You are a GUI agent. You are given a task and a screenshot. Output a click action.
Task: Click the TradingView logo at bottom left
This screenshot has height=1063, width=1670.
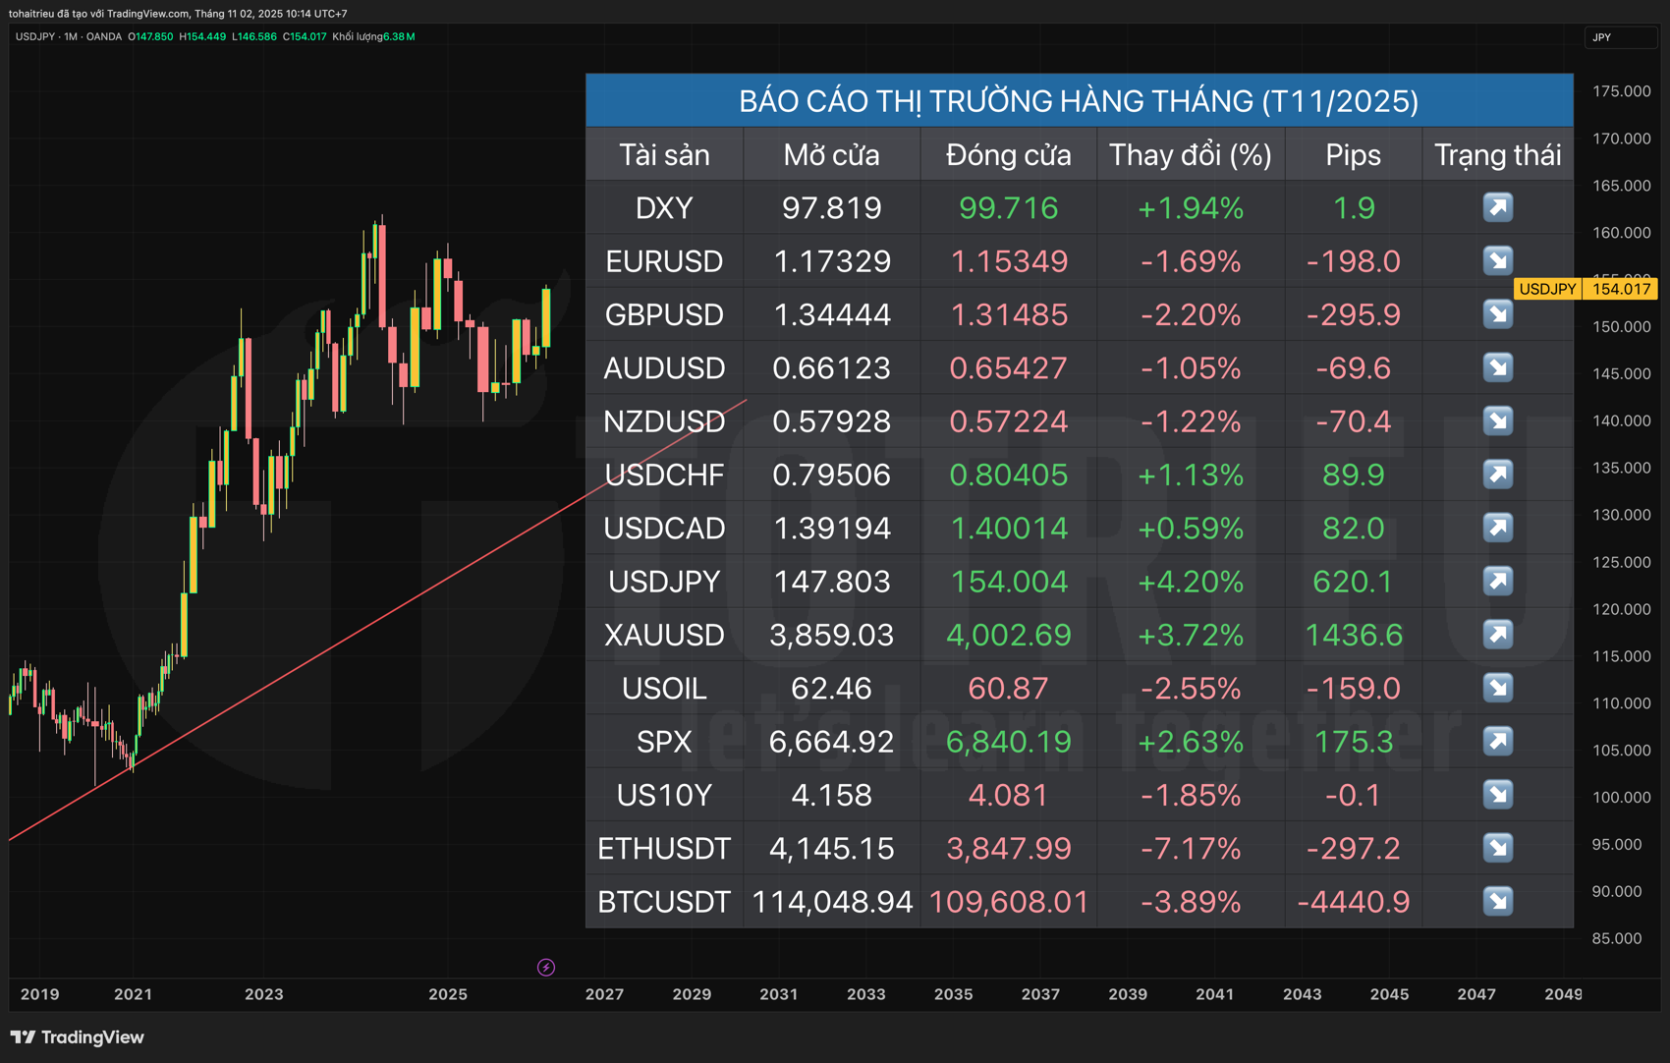pos(78,1037)
